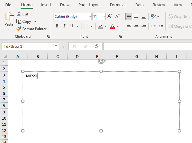Click the Name Box showing TextBox 1
The image size is (192, 143).
tap(30, 46)
